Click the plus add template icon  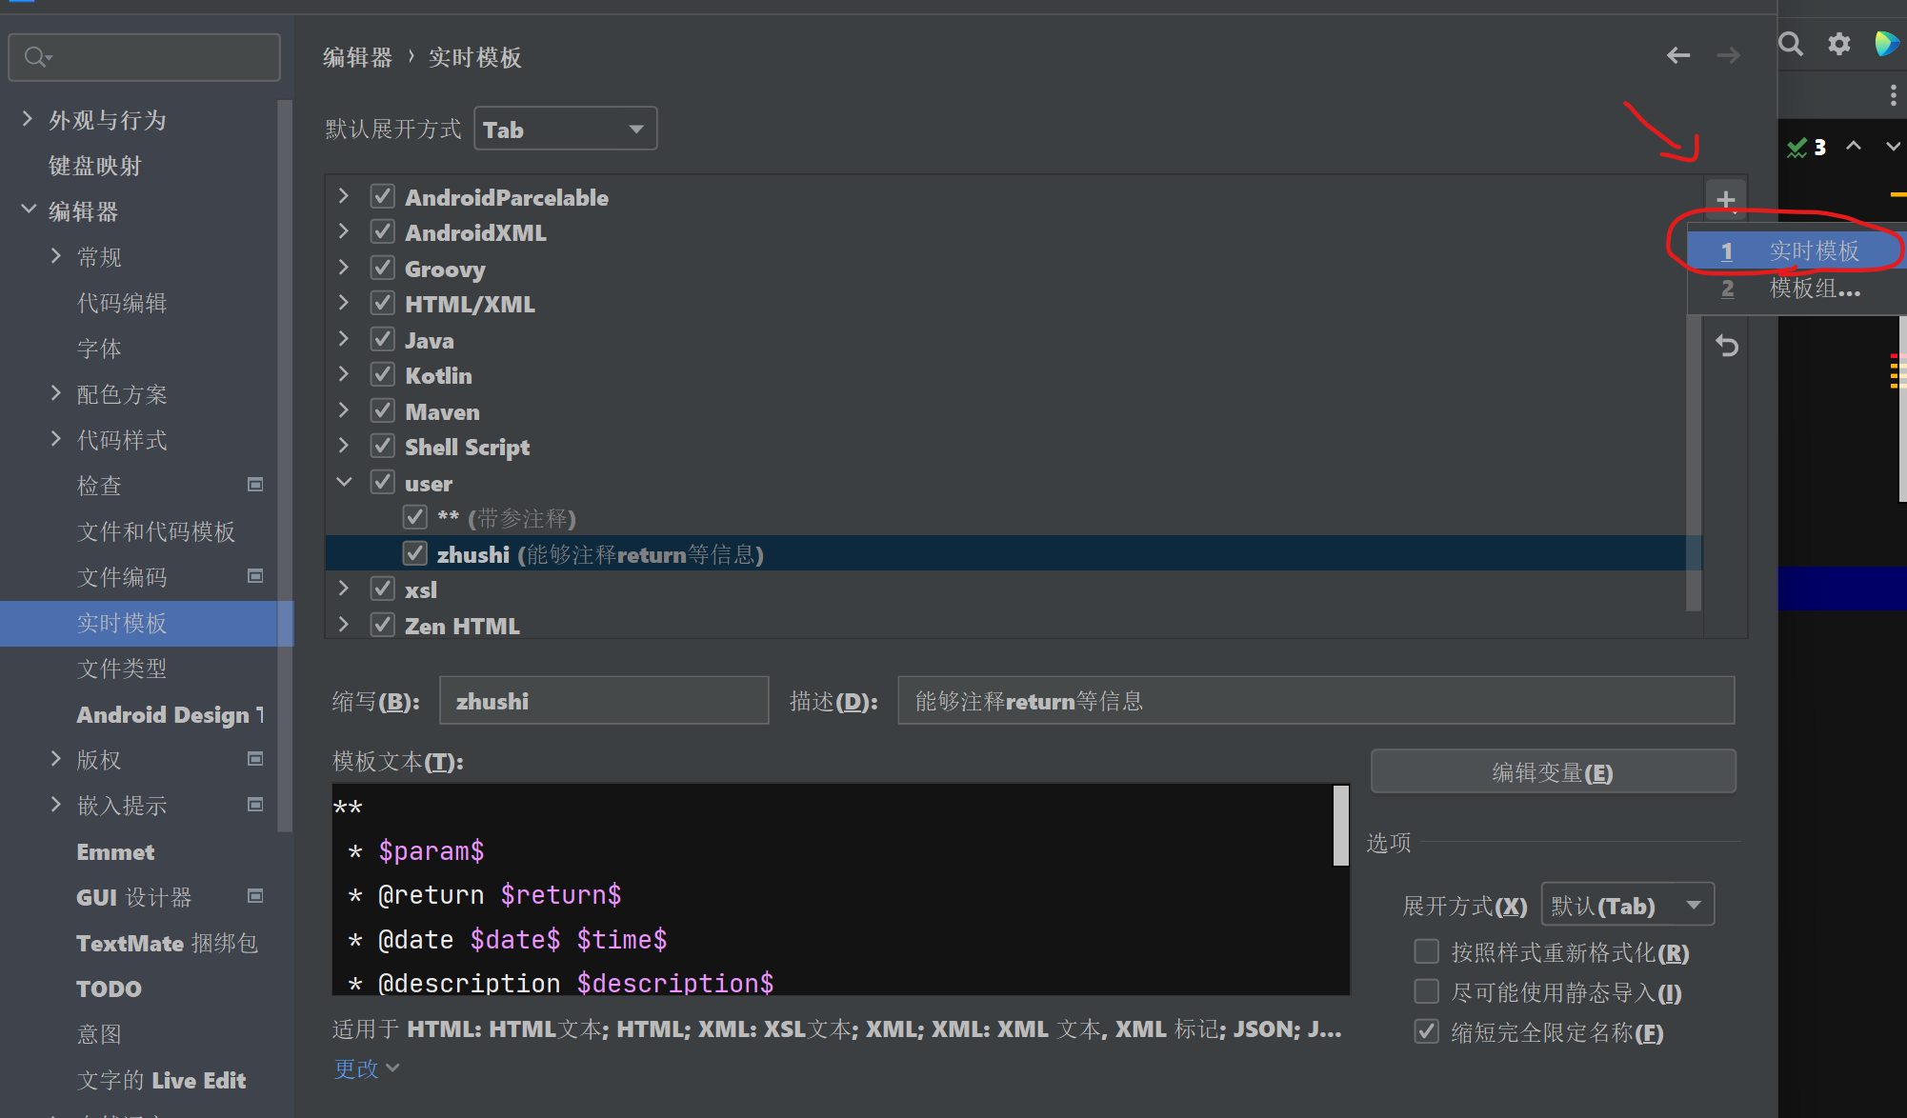tap(1725, 200)
